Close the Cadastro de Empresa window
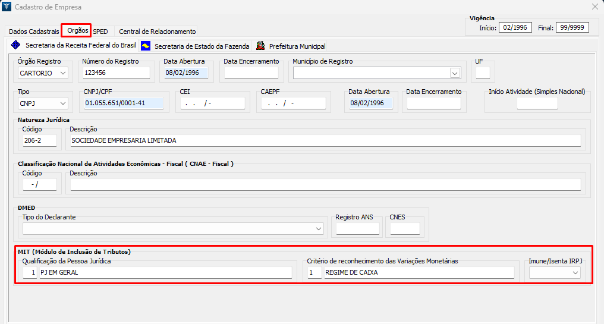Image resolution: width=604 pixels, height=324 pixels. (x=594, y=7)
